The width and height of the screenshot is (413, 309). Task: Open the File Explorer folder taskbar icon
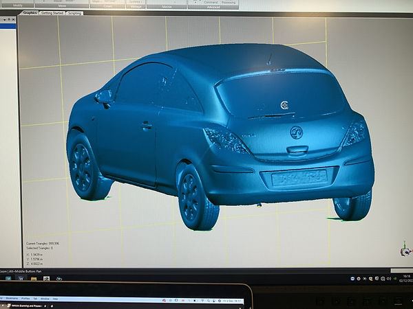pos(34,279)
